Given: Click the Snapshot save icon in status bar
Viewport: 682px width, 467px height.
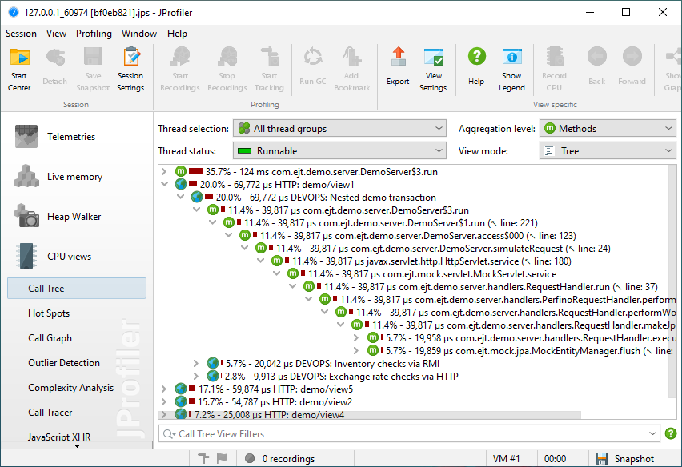Looking at the screenshot, I should tap(602, 459).
